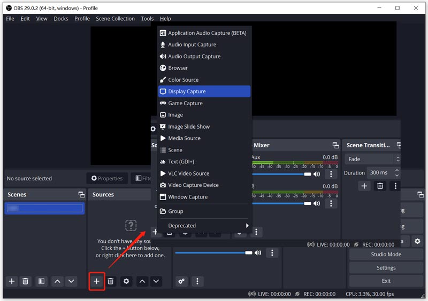Open the Scene Collection menu
The height and width of the screenshot is (301, 428).
coord(115,19)
